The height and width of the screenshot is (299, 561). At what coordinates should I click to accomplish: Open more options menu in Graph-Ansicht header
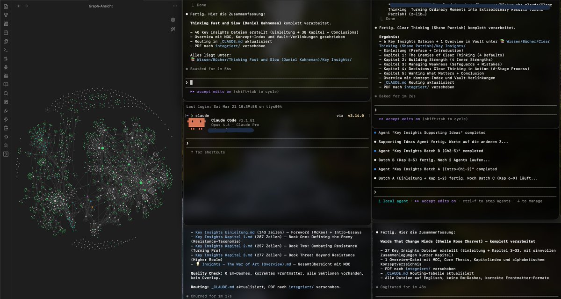[175, 6]
